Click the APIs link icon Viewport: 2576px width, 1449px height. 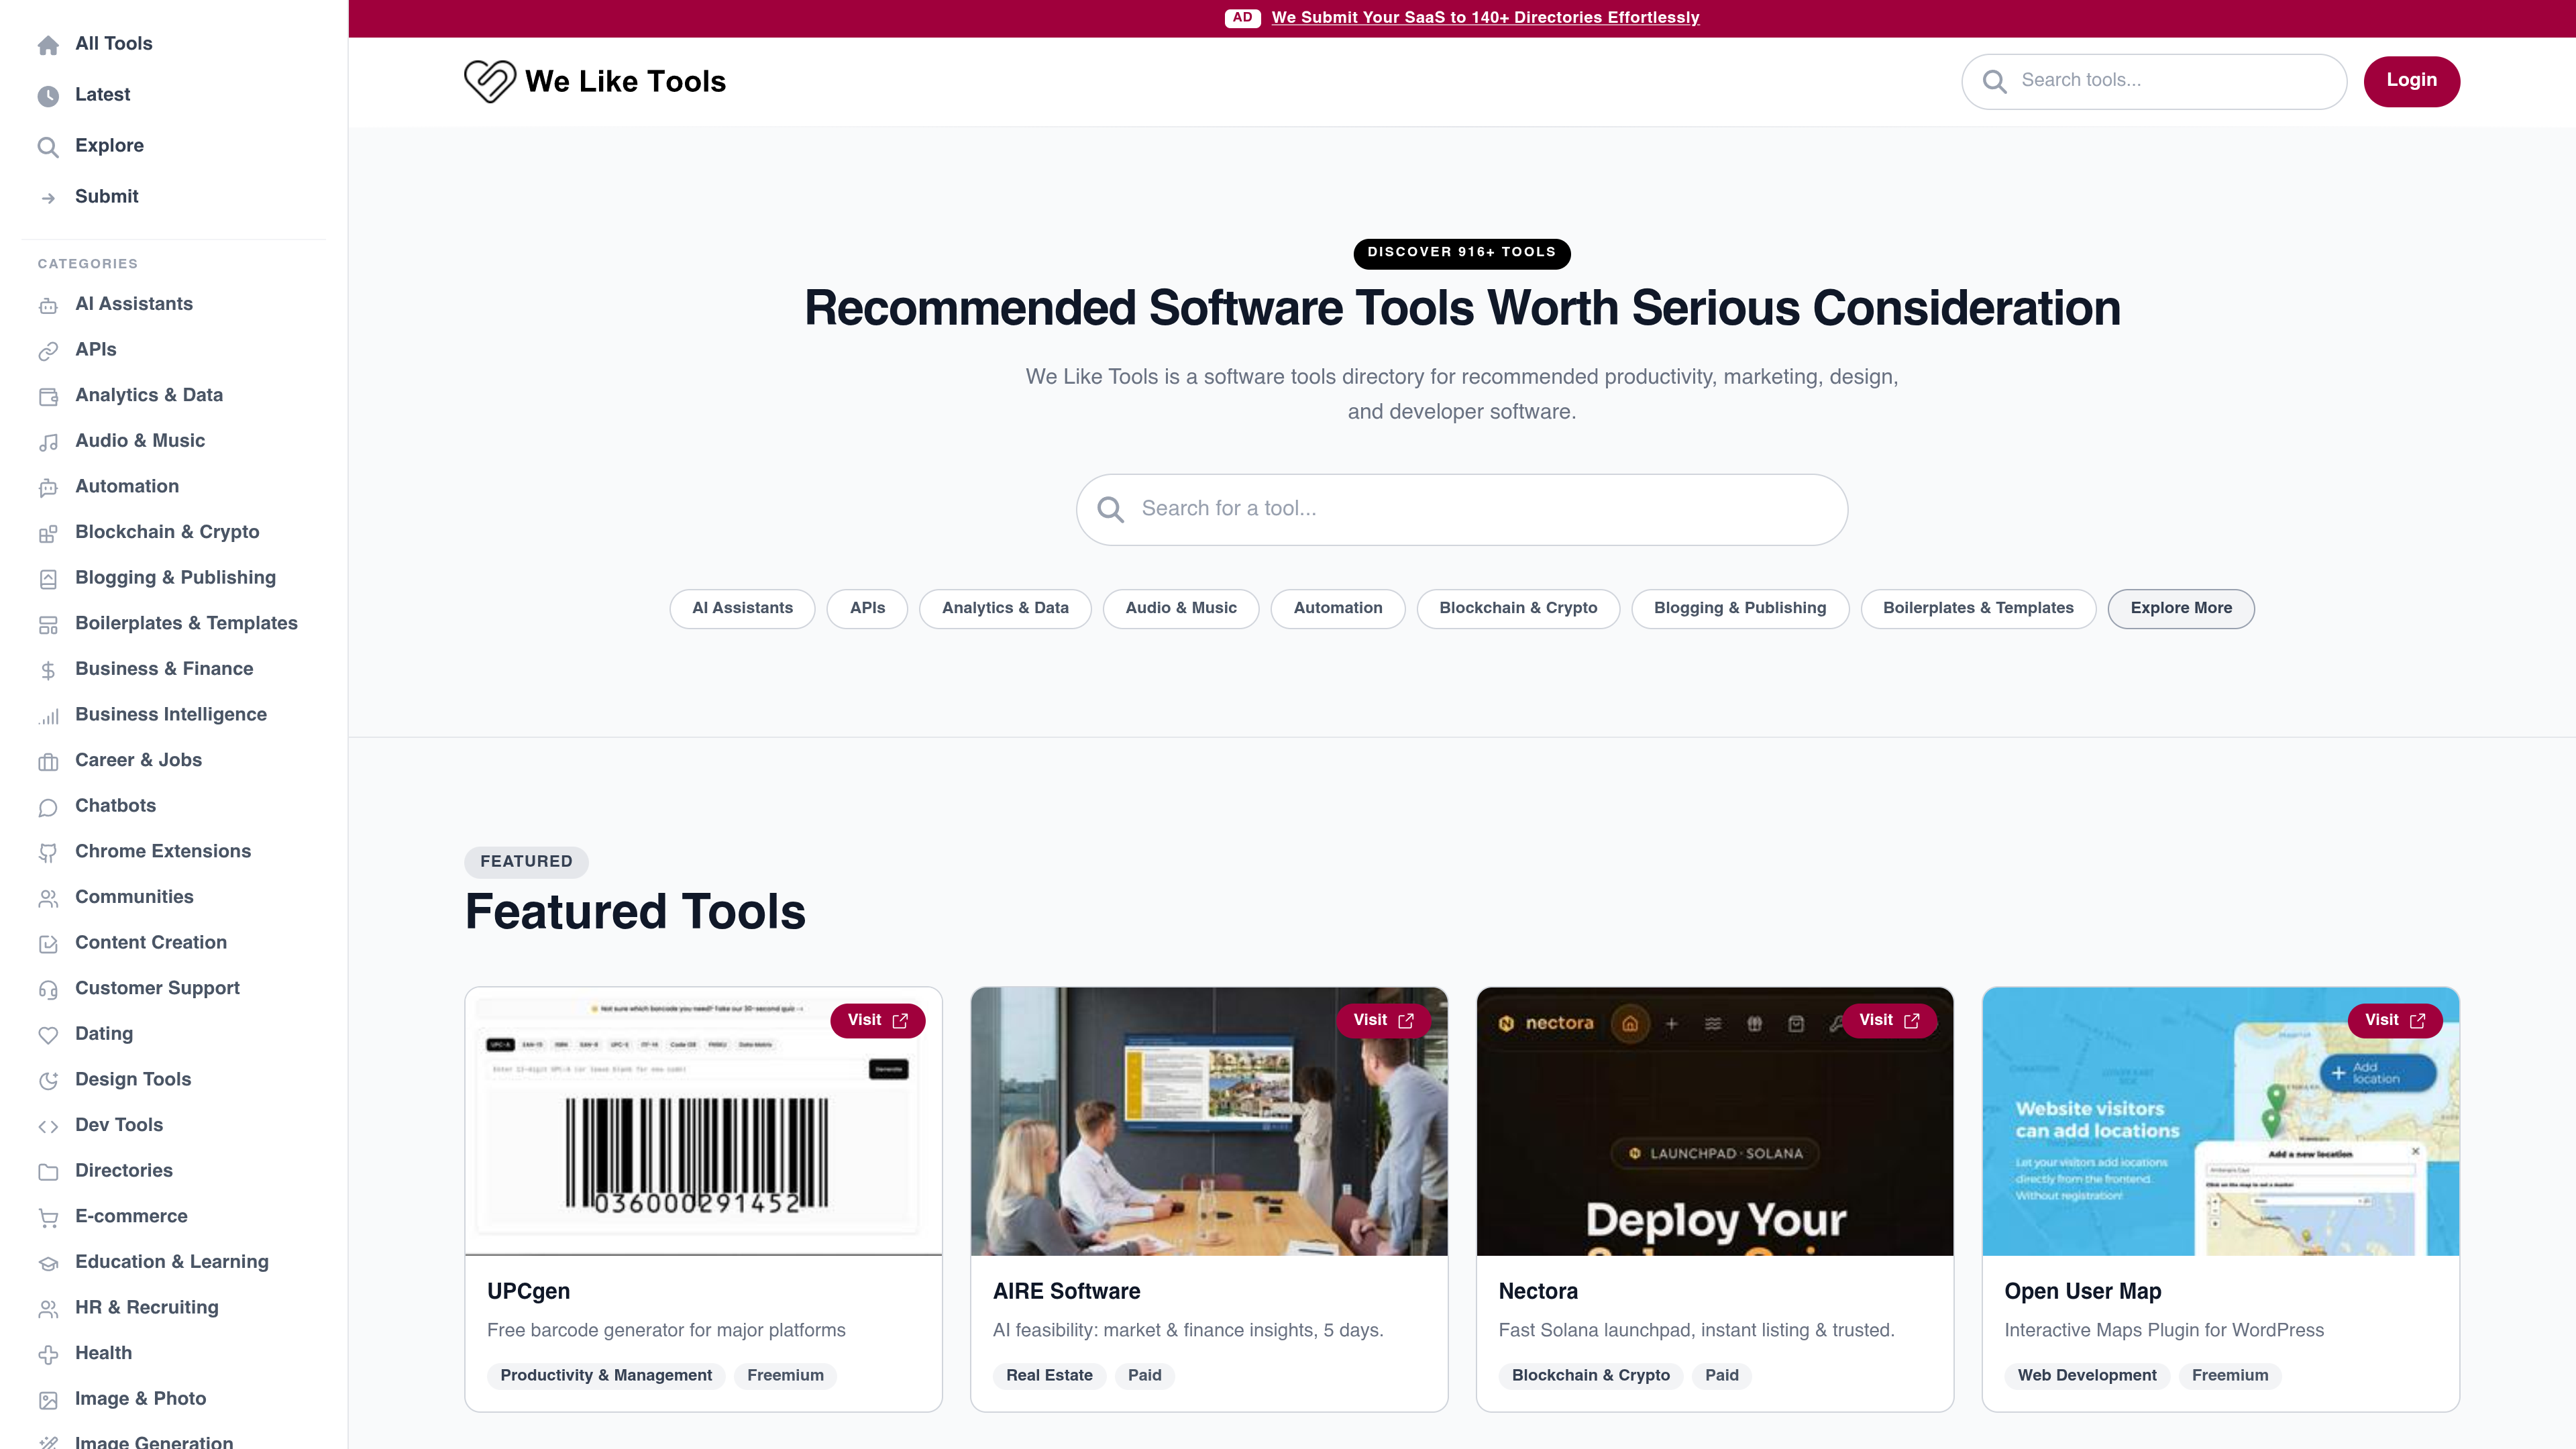[x=48, y=351]
